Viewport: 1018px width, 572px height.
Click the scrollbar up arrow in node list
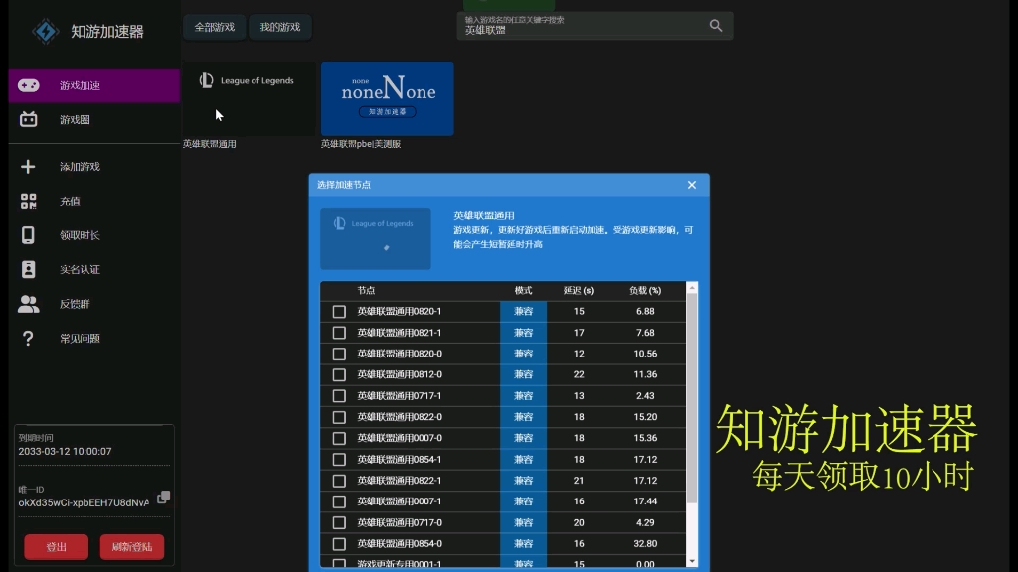pos(692,287)
